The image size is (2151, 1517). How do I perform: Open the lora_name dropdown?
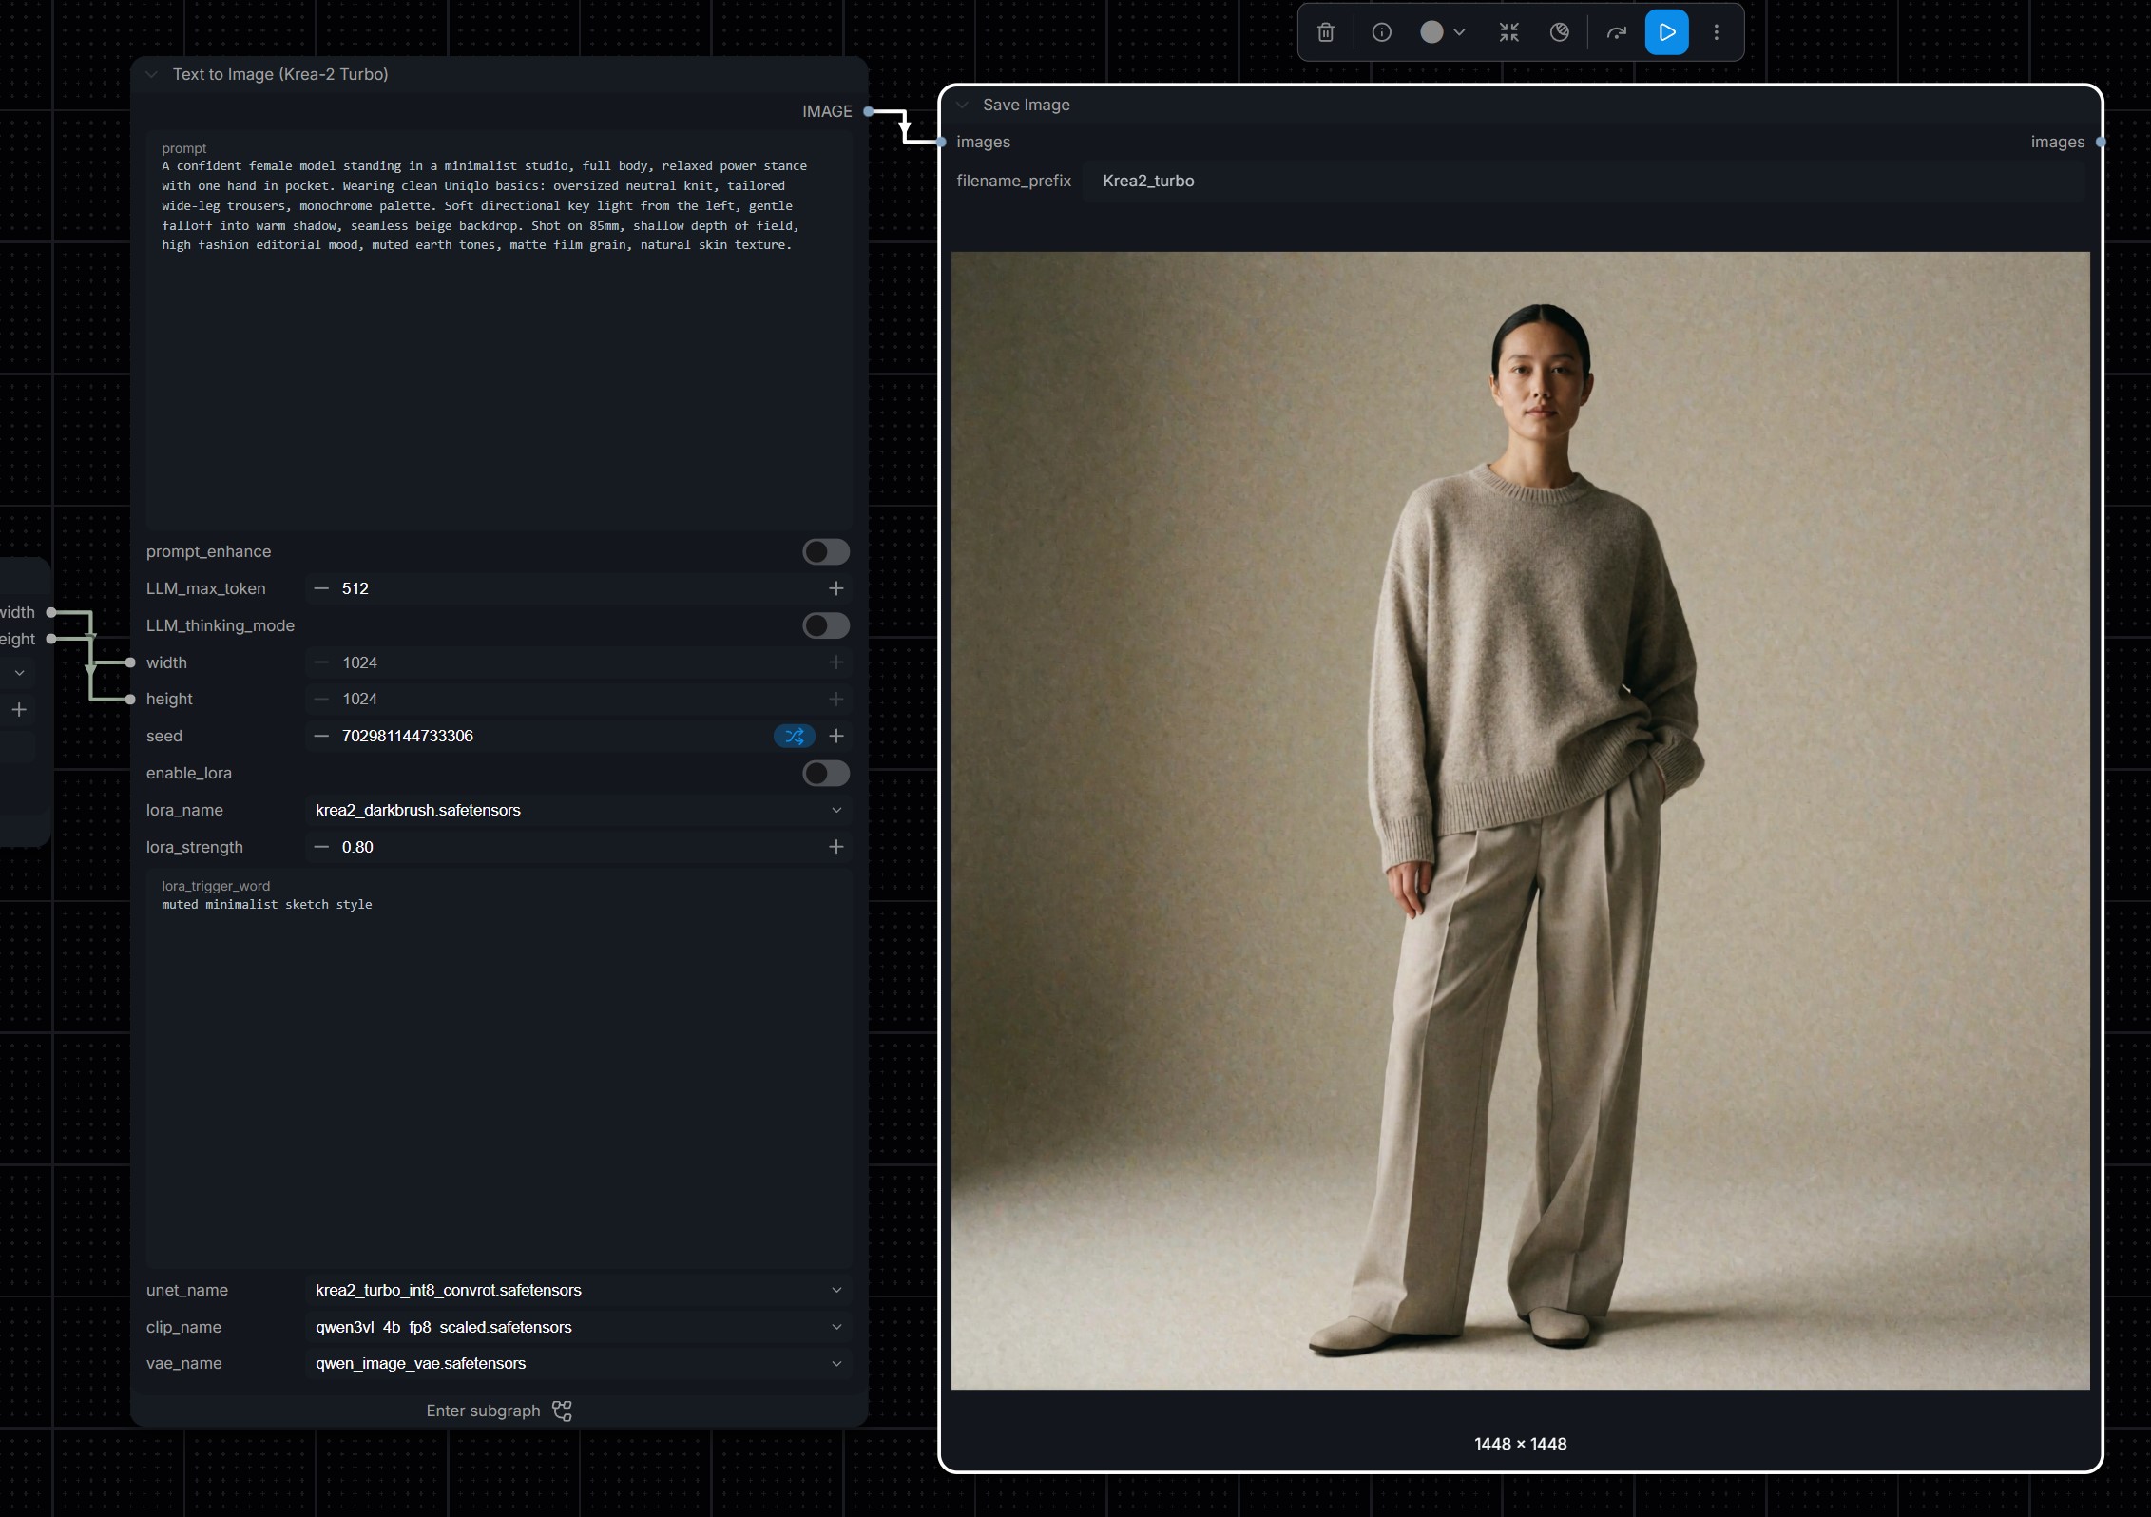(579, 810)
